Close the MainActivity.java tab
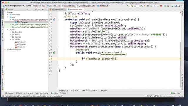The width and height of the screenshot is (188, 106). pyautogui.click(x=83, y=9)
